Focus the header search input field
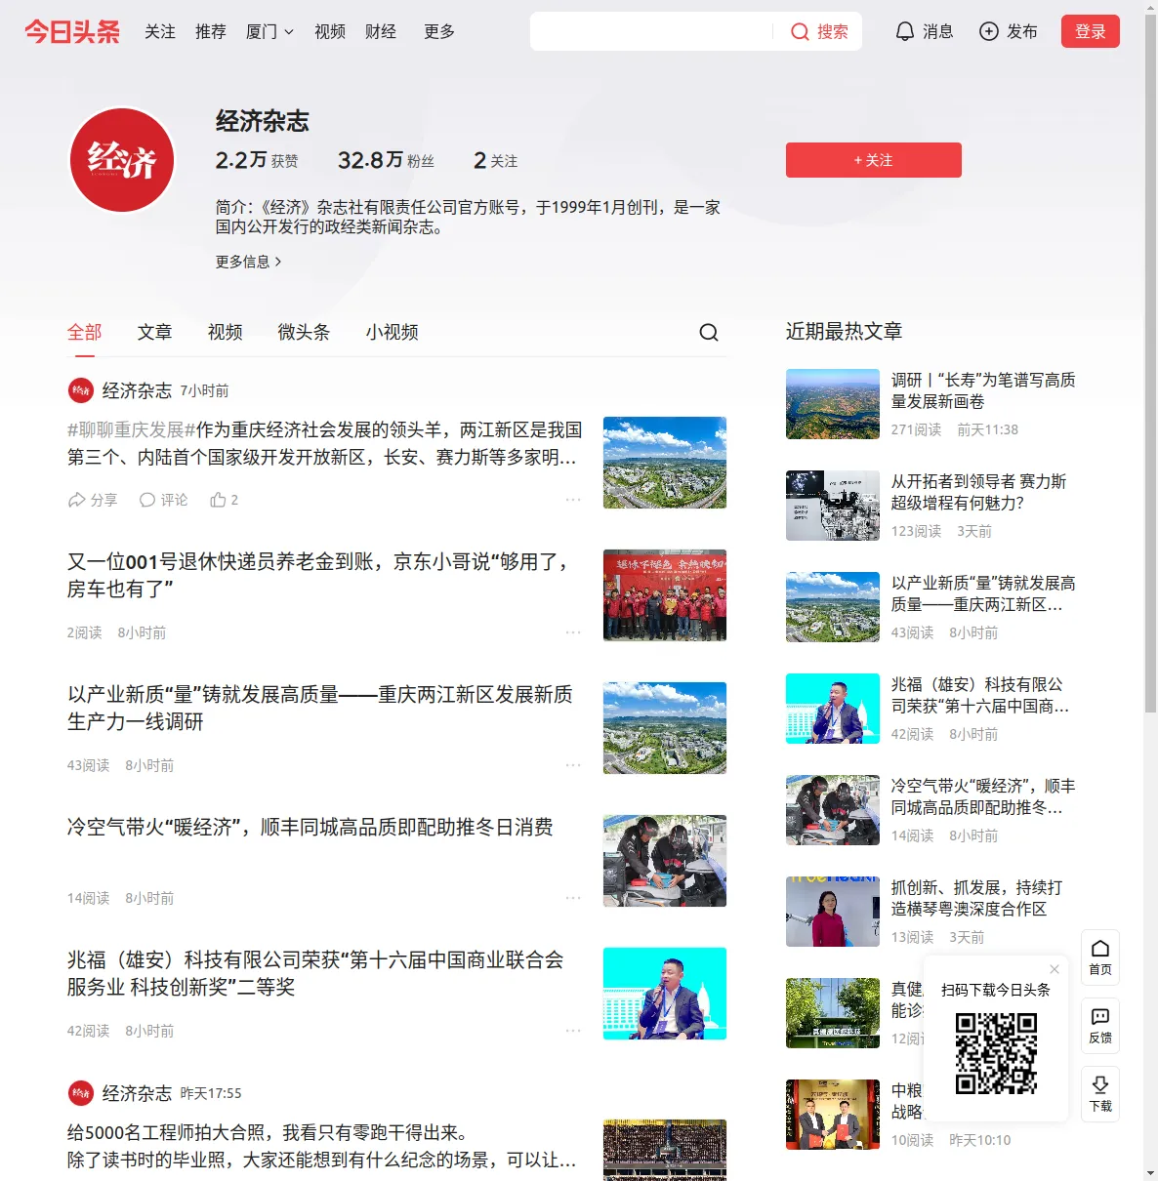The height and width of the screenshot is (1181, 1158). click(x=650, y=31)
